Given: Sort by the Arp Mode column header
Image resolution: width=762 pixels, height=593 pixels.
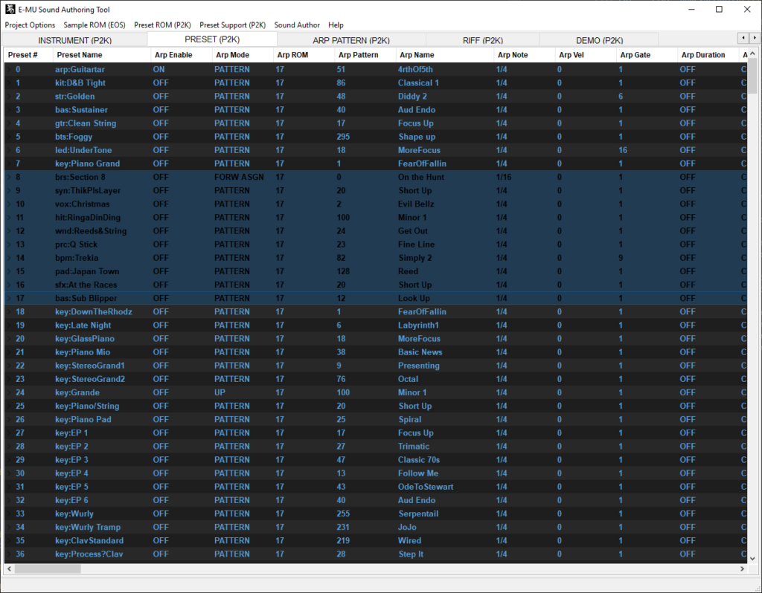Looking at the screenshot, I should (243, 55).
